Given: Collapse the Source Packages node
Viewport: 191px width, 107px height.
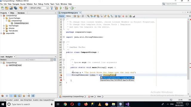Looking at the screenshot, I should pos(4,18).
